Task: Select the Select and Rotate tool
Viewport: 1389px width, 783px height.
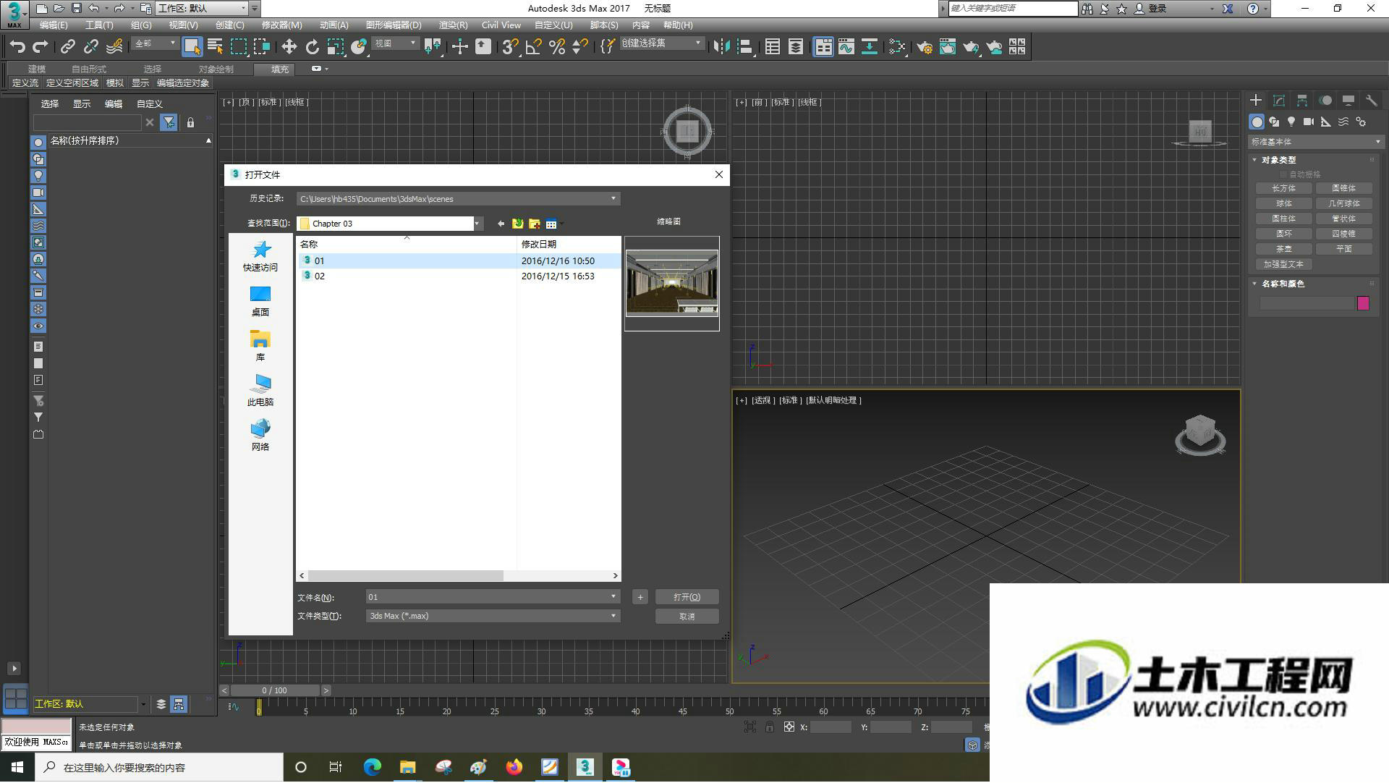Action: (x=312, y=47)
